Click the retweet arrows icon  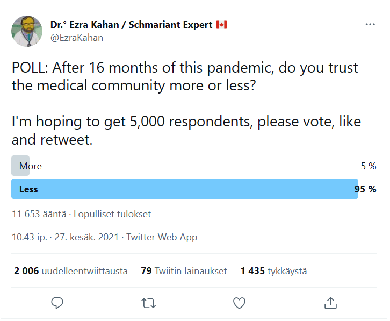[148, 303]
